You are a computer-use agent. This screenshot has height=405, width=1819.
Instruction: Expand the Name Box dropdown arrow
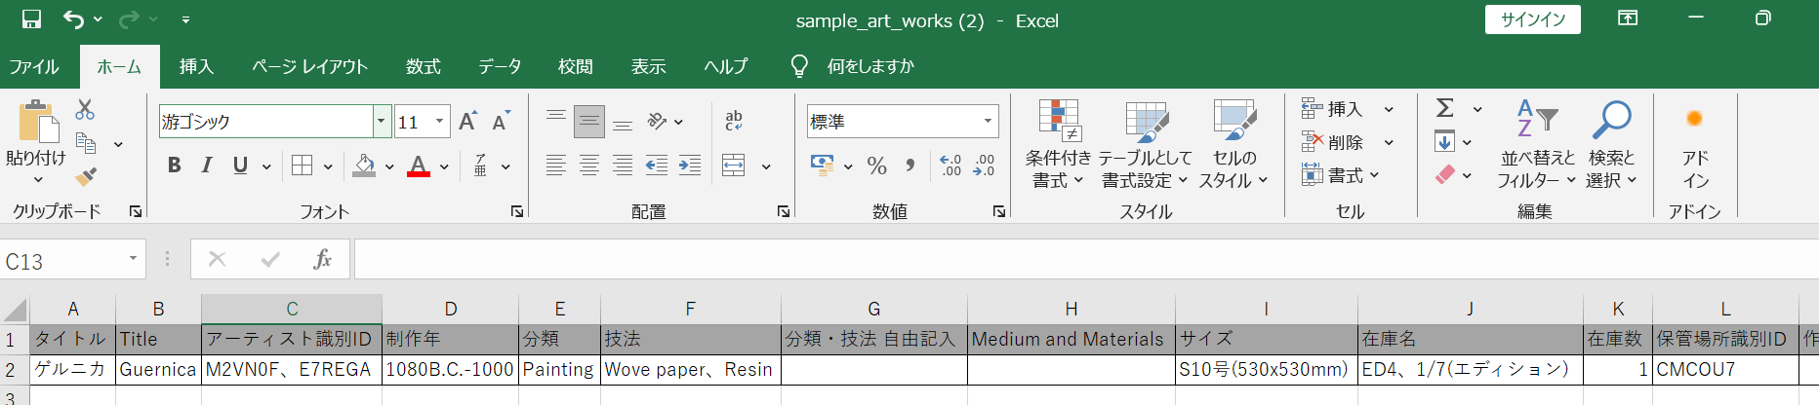pos(133,259)
